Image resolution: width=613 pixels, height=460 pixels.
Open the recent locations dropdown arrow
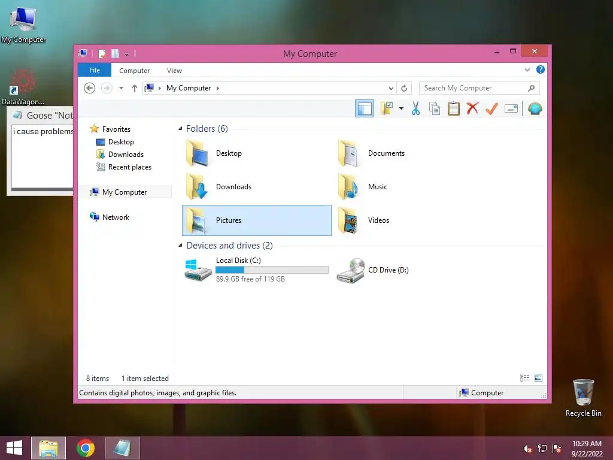121,88
